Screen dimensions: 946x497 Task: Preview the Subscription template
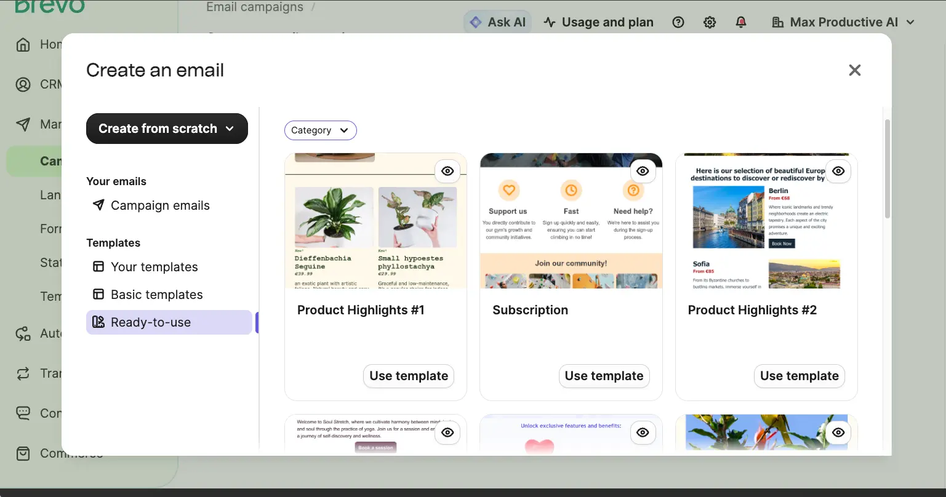point(643,170)
